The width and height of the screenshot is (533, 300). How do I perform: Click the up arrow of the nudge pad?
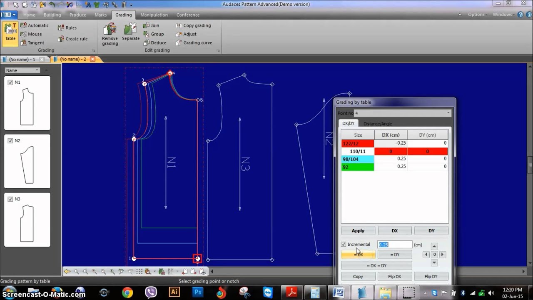pyautogui.click(x=434, y=246)
